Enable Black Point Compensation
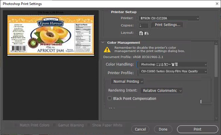 point(110,98)
